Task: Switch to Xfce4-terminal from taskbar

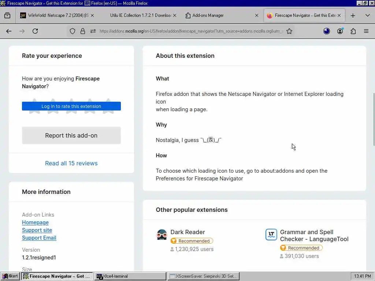Action: tap(130, 276)
